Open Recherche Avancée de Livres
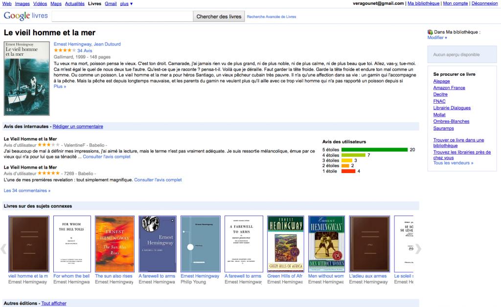The height and width of the screenshot is (307, 501). coord(271,17)
